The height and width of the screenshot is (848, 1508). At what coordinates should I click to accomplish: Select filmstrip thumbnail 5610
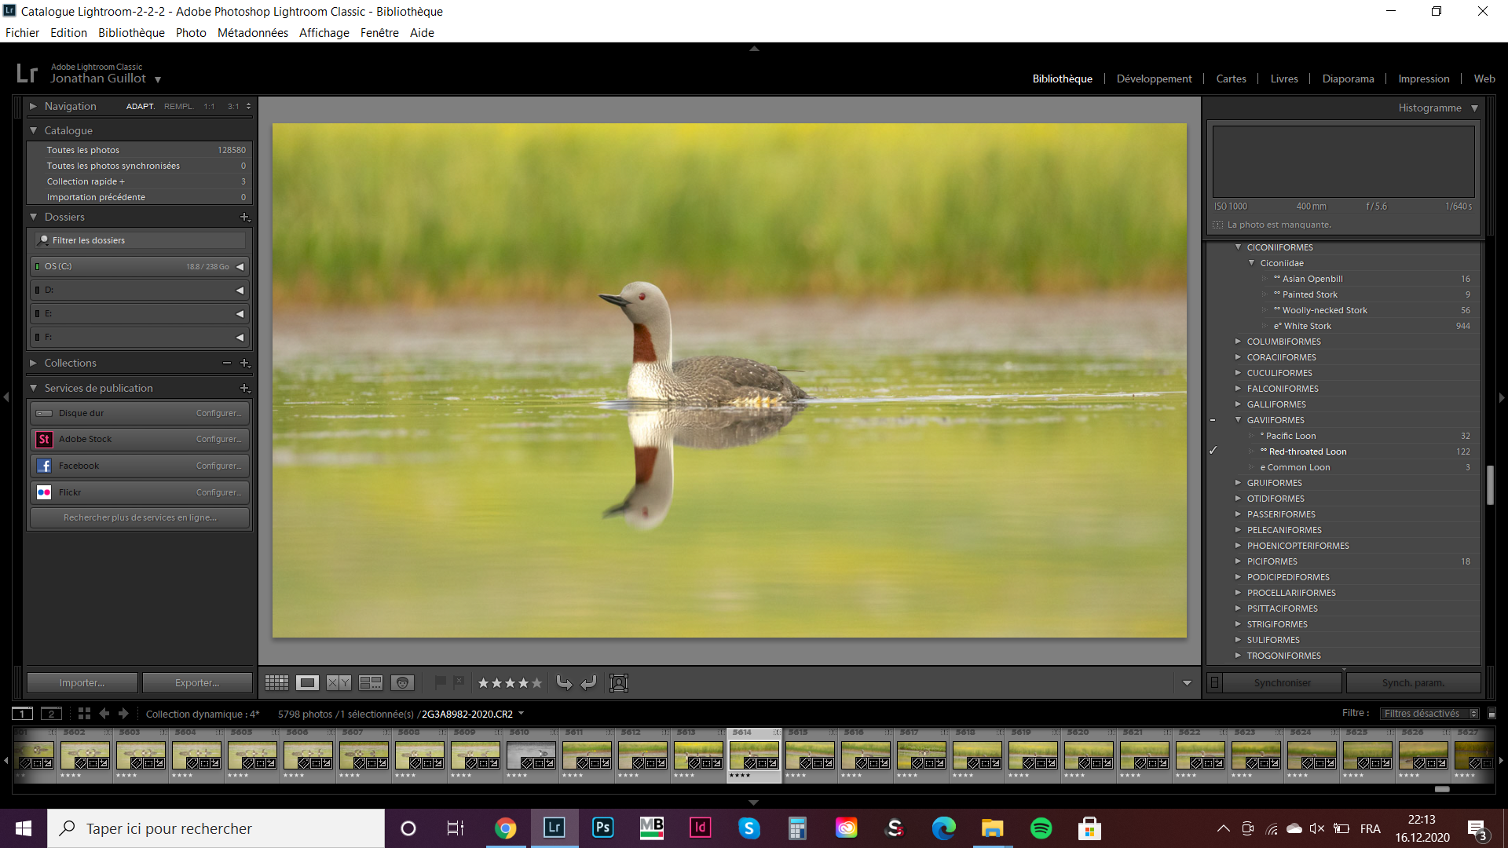[x=531, y=756]
